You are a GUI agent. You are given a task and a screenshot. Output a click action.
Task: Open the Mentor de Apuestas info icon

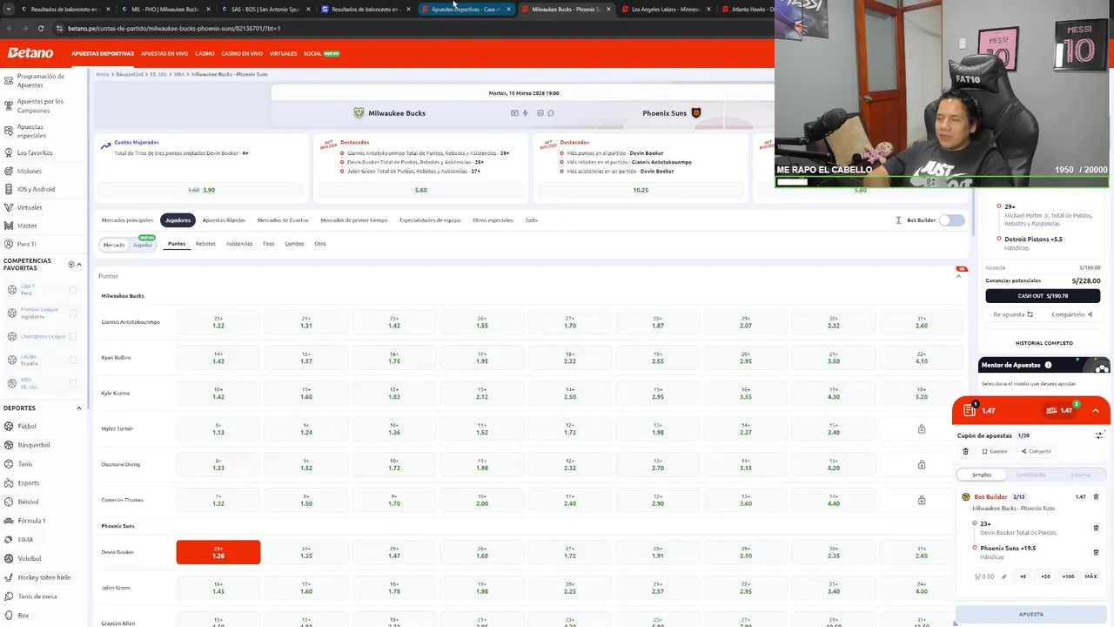click(1048, 365)
